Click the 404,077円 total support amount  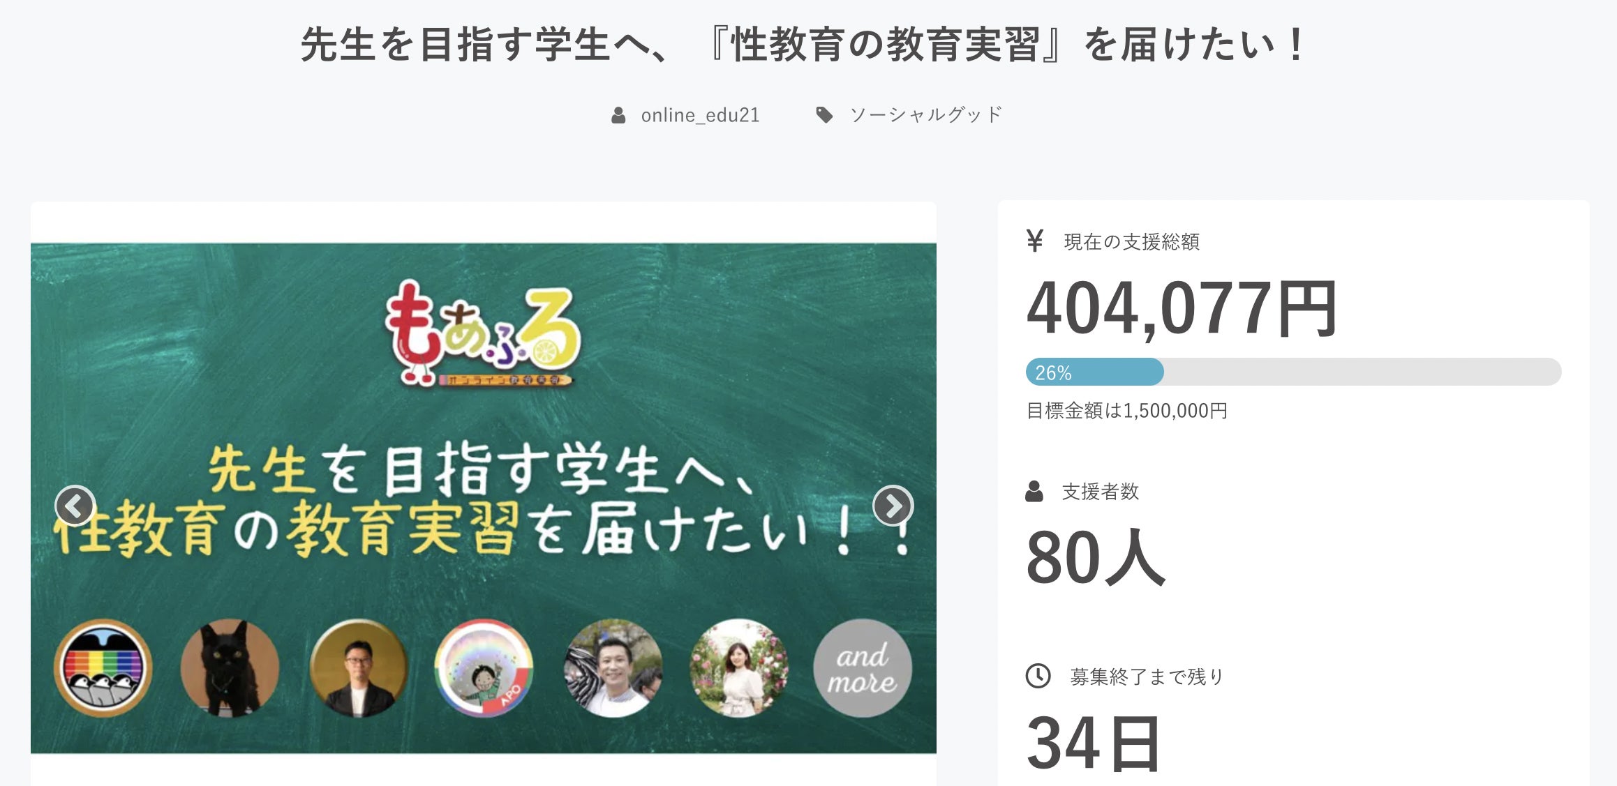(x=1182, y=309)
